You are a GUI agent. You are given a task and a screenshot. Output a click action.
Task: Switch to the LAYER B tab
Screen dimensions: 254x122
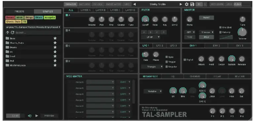(100, 10)
